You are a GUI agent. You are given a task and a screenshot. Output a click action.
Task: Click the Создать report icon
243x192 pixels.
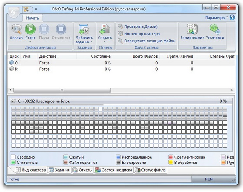tap(105, 29)
